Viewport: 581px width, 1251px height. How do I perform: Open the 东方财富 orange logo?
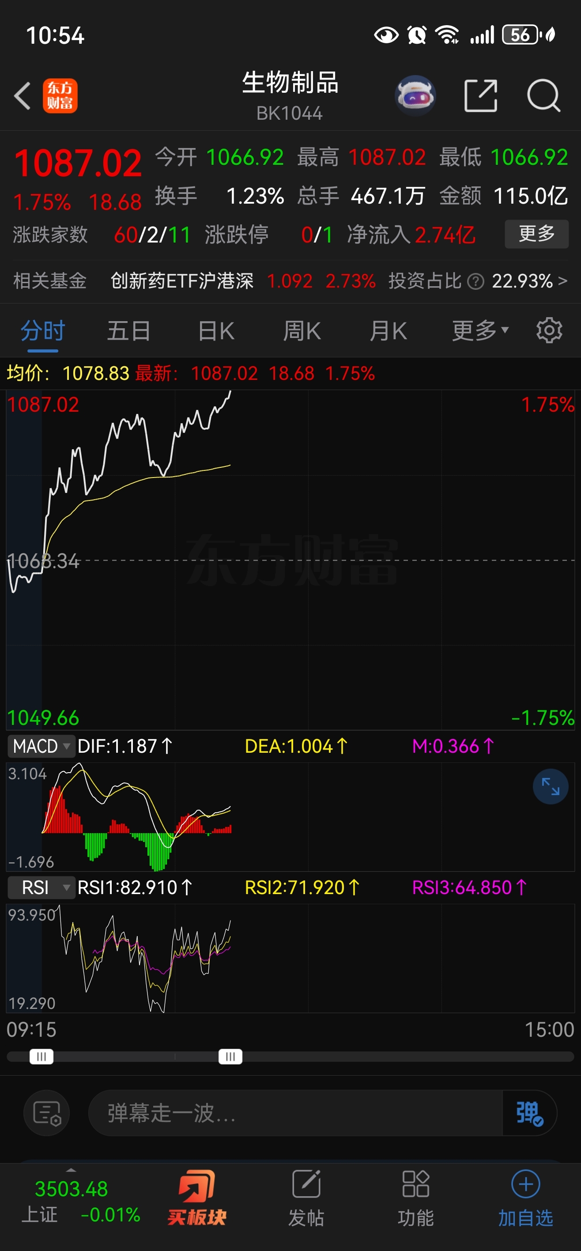click(x=60, y=96)
